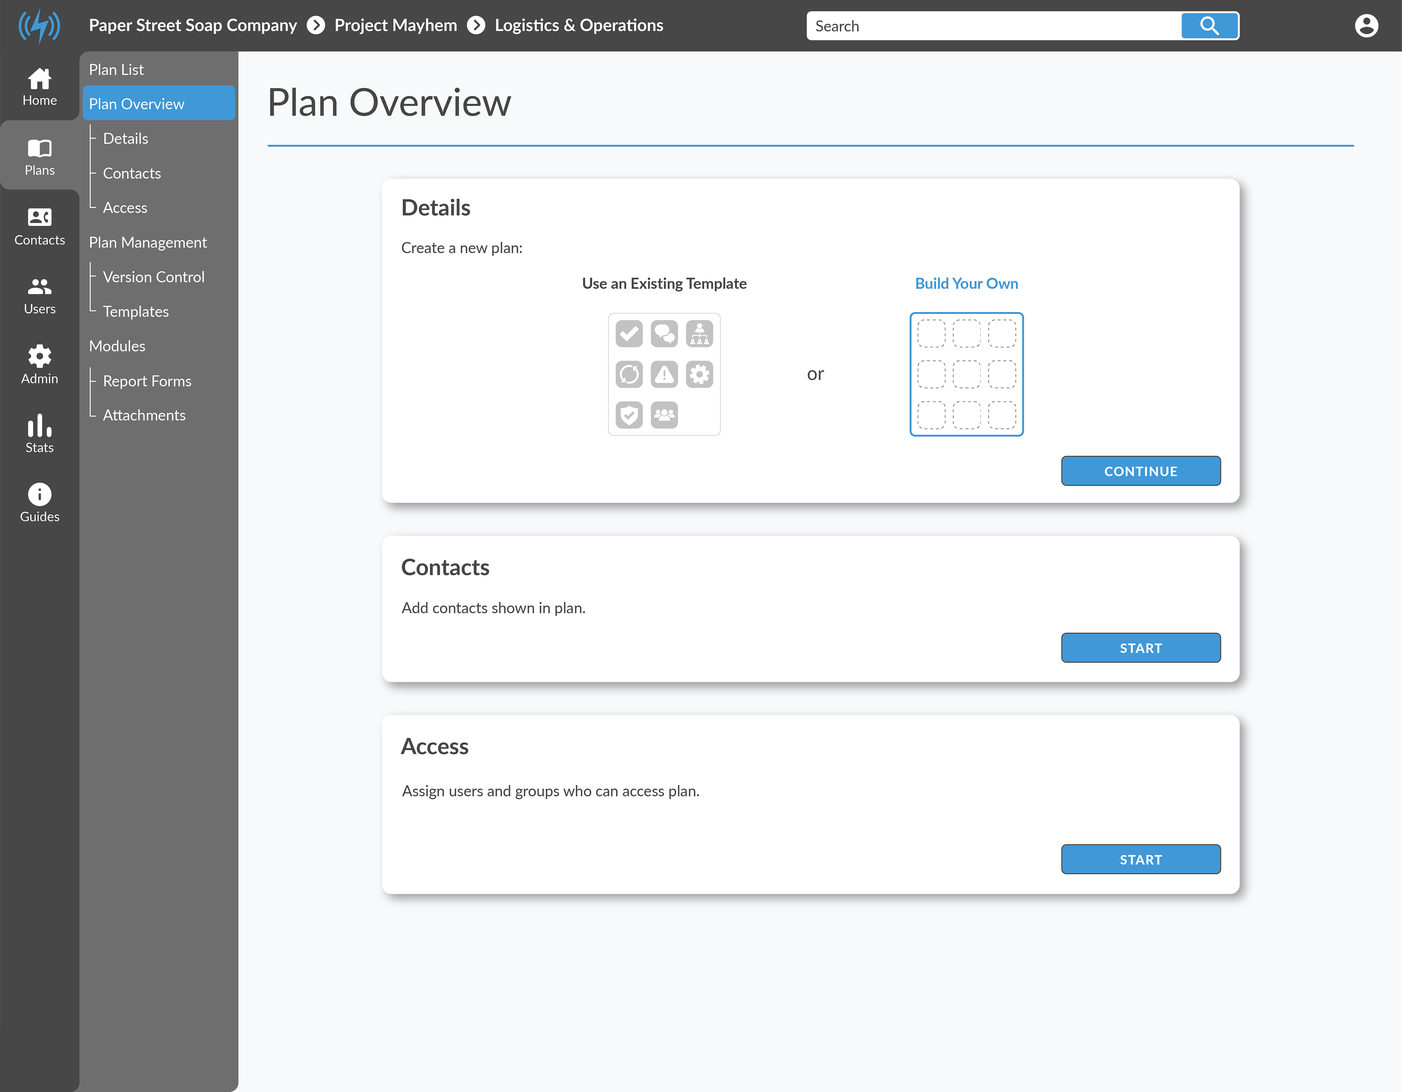This screenshot has width=1402, height=1092.
Task: Expand breadcrumb chevron after Project Mayhem
Action: pyautogui.click(x=476, y=26)
